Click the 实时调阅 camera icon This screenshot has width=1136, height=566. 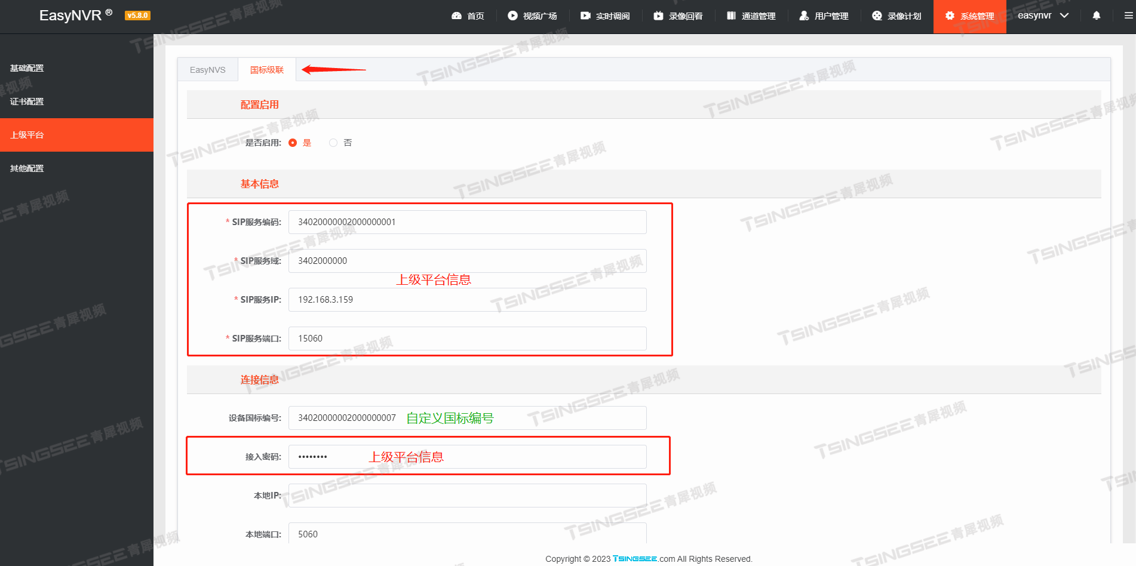pos(585,16)
